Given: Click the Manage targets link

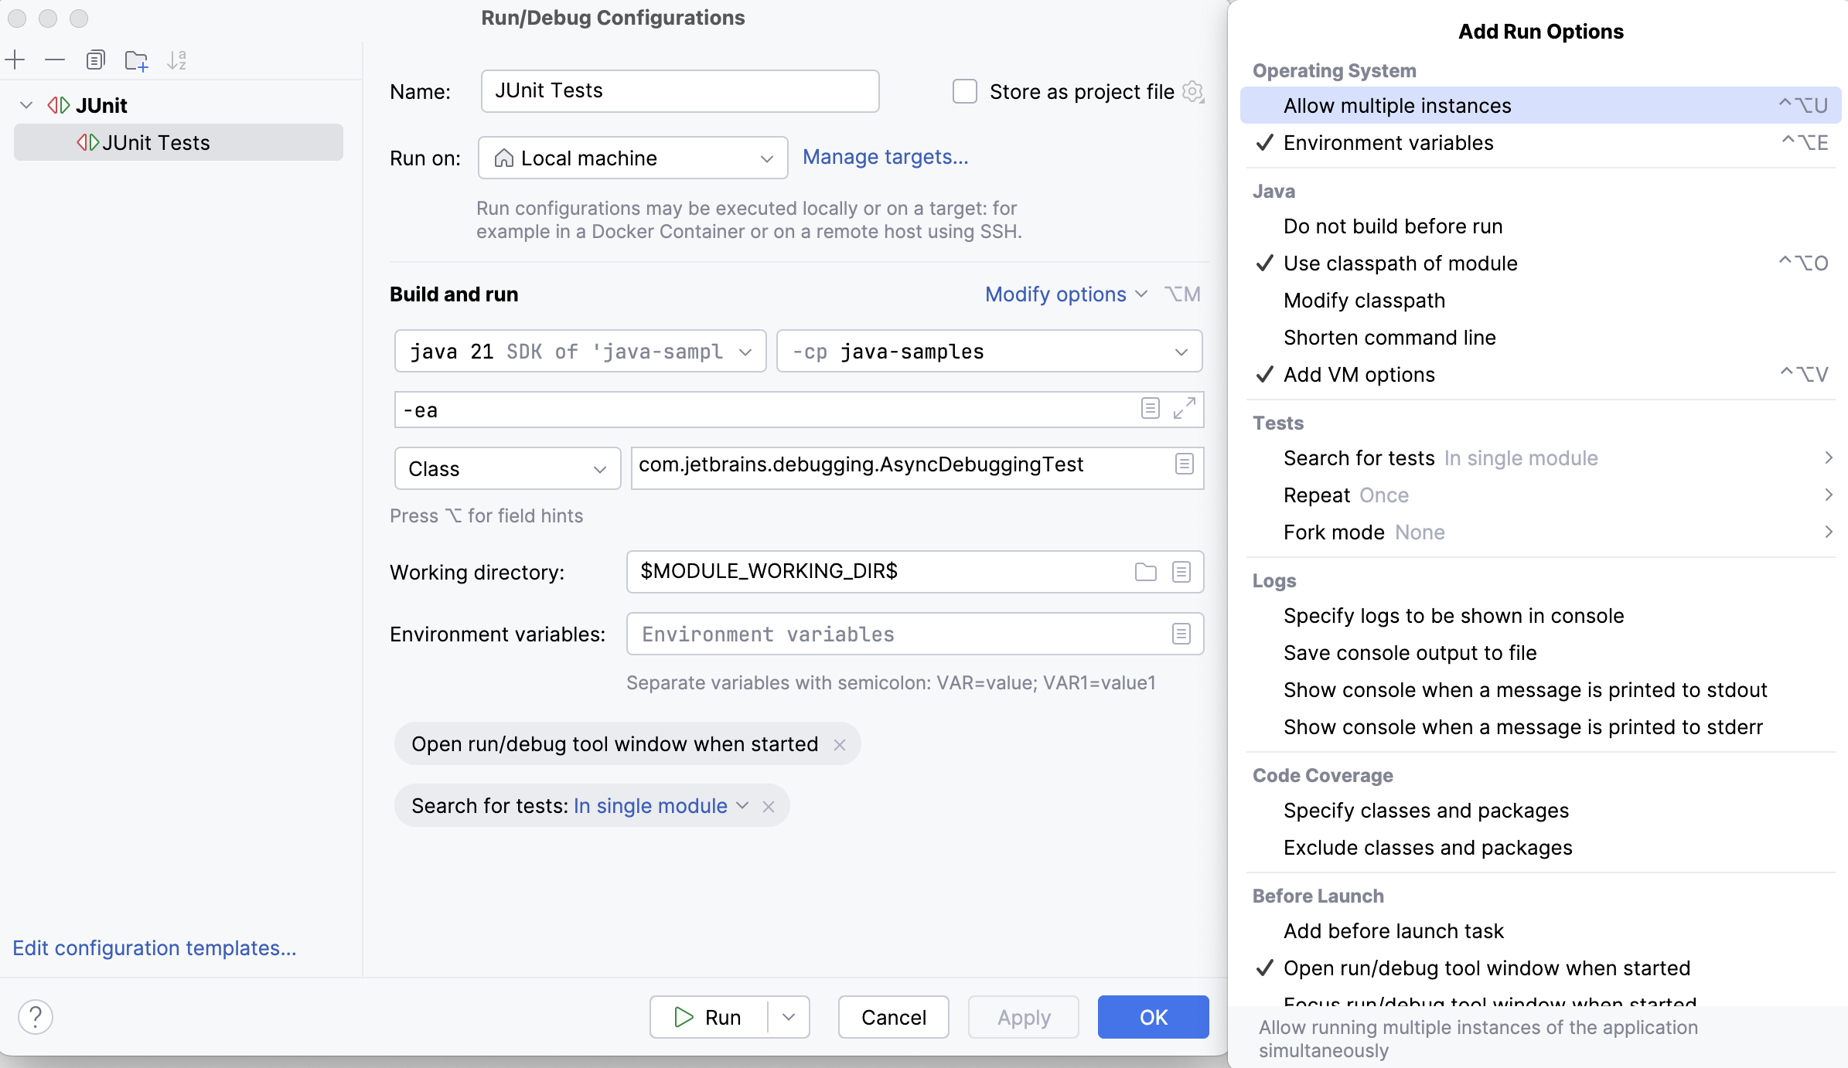Looking at the screenshot, I should (886, 156).
